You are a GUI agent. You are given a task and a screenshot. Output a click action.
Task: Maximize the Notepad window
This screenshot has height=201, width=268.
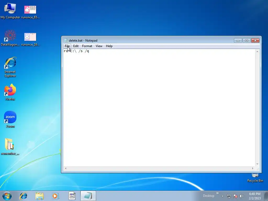(x=247, y=41)
